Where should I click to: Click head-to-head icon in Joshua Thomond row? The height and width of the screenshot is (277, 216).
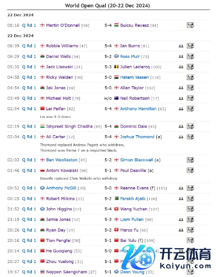(181, 137)
